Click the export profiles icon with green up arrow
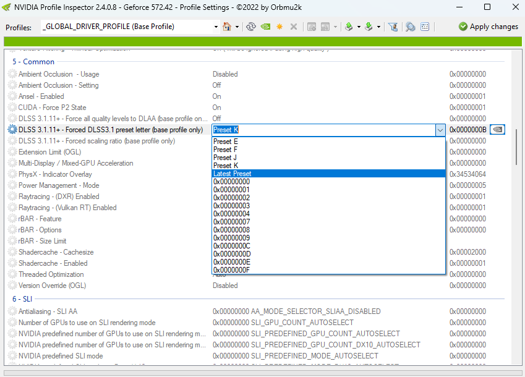 tap(349, 27)
